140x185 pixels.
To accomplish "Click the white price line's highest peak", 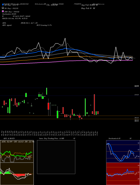I will (x=65, y=38).
